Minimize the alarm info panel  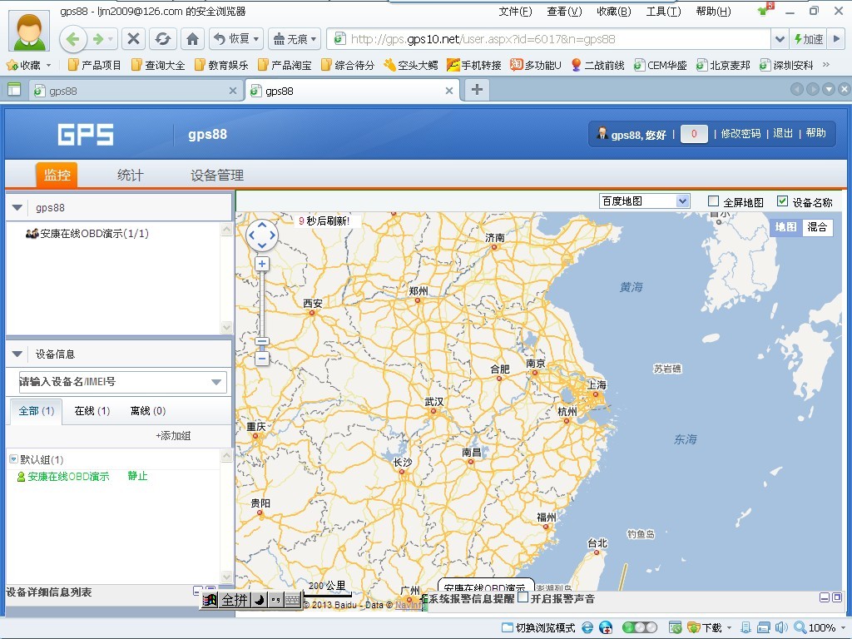(x=825, y=597)
